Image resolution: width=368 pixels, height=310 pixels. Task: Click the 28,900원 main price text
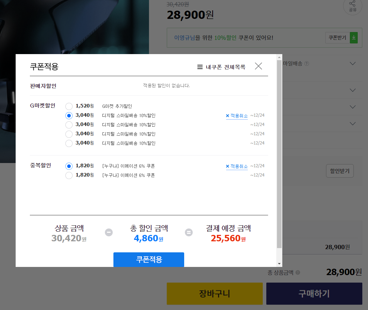click(190, 15)
